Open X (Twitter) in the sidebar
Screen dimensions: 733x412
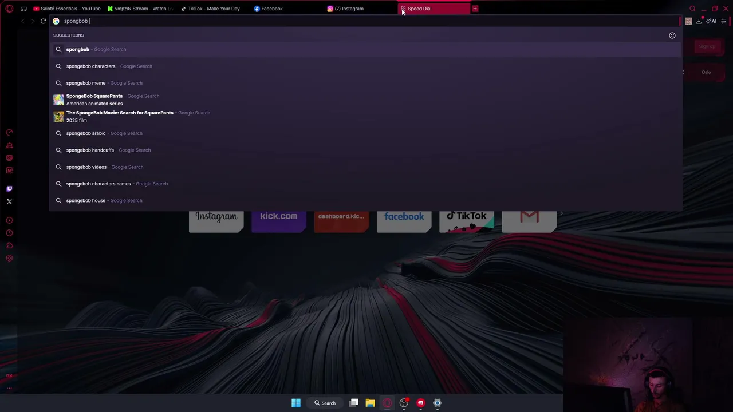9,201
